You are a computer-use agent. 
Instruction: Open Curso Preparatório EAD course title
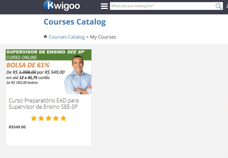point(44,104)
